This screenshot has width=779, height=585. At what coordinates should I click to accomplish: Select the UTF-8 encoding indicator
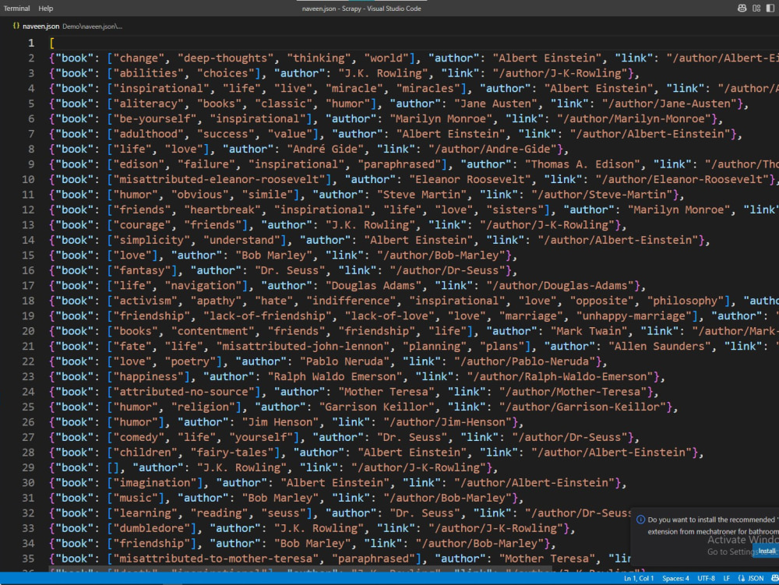(706, 579)
